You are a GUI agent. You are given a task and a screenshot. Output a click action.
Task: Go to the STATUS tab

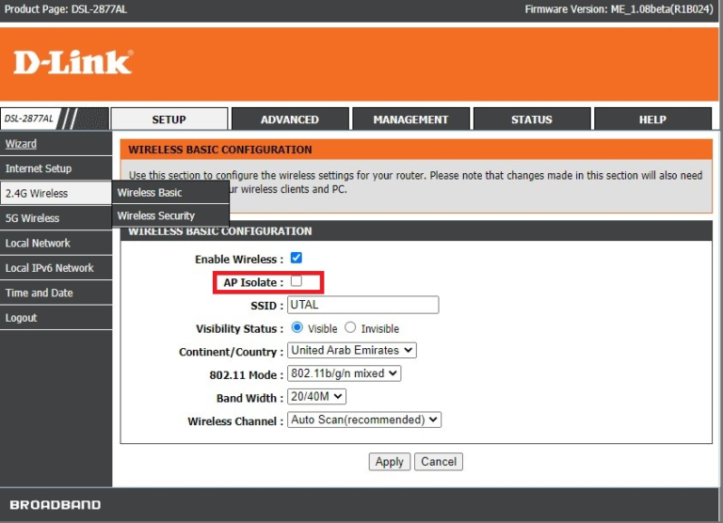(532, 119)
